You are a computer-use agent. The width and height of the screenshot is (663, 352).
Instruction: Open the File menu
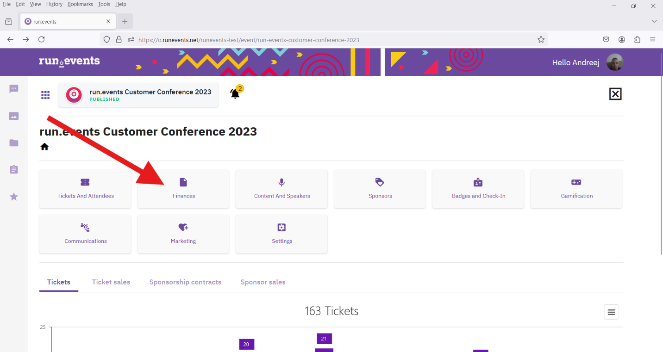point(7,4)
